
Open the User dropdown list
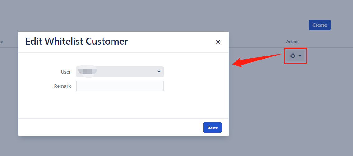(x=120, y=72)
